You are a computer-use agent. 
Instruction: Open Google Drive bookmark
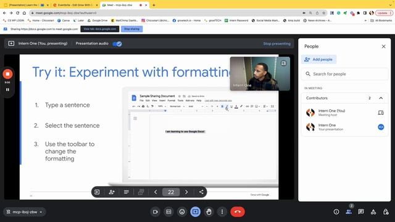[98, 20]
